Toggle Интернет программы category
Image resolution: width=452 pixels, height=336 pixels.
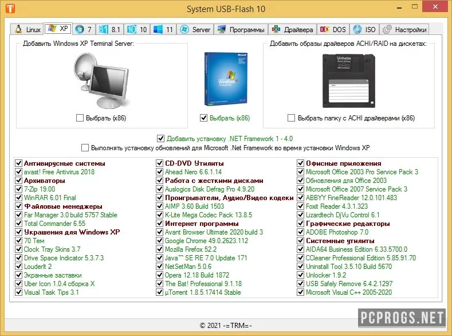pyautogui.click(x=160, y=224)
